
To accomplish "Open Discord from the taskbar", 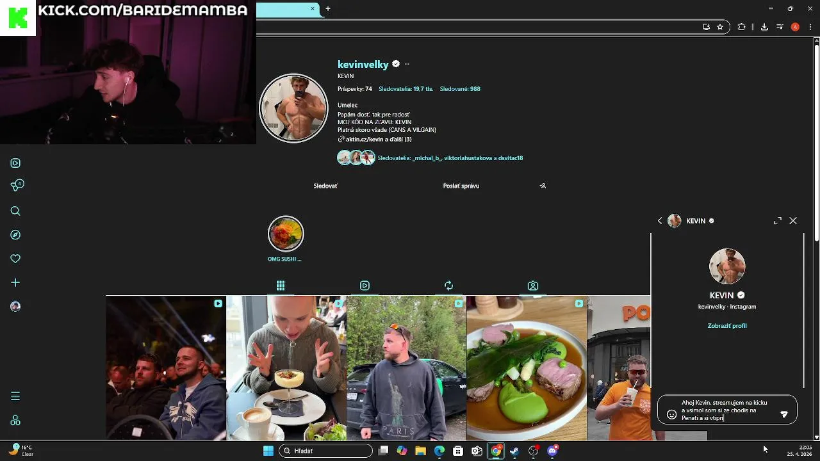I will (x=552, y=451).
